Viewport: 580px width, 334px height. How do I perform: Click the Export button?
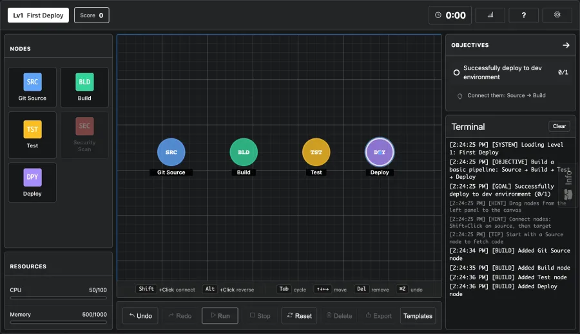tap(379, 316)
